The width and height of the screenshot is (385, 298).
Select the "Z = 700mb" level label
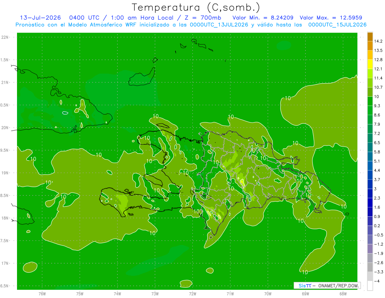(x=203, y=18)
